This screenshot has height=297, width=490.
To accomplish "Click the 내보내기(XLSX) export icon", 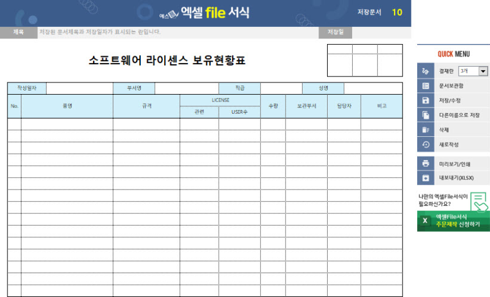I will [425, 178].
